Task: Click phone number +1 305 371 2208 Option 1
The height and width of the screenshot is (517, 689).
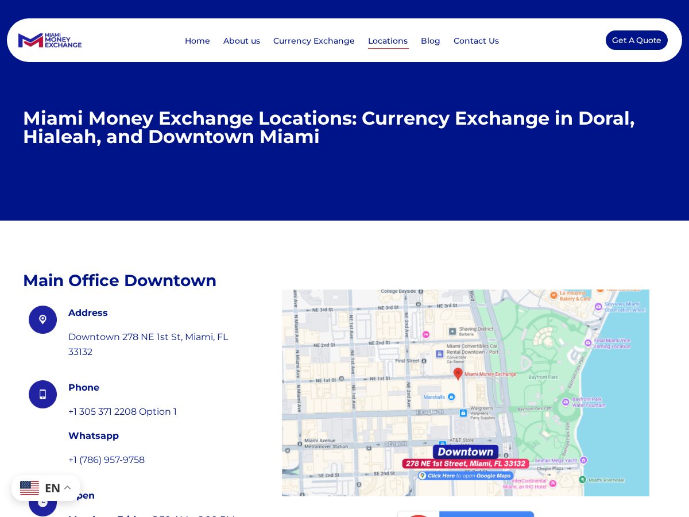Action: pyautogui.click(x=122, y=411)
